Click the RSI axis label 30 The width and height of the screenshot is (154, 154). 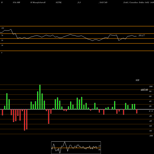[2, 45]
